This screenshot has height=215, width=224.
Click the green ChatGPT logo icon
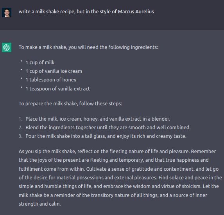[7, 47]
